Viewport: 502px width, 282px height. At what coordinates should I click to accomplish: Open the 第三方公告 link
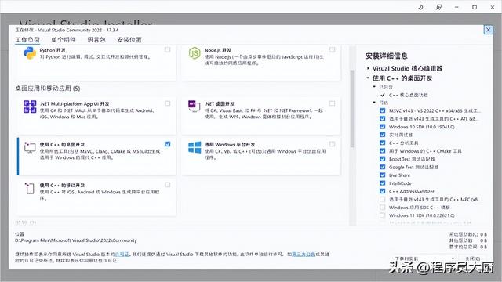tap(304, 254)
